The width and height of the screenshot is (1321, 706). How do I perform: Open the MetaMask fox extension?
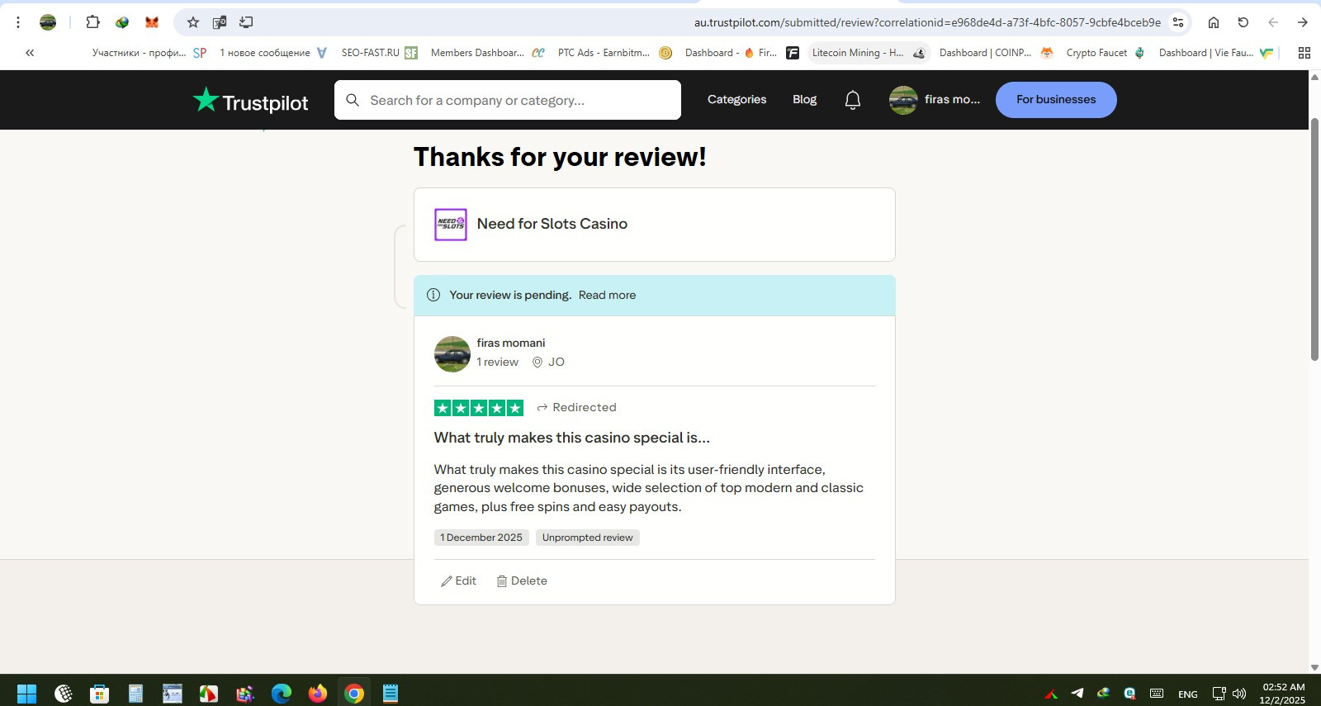click(x=152, y=22)
